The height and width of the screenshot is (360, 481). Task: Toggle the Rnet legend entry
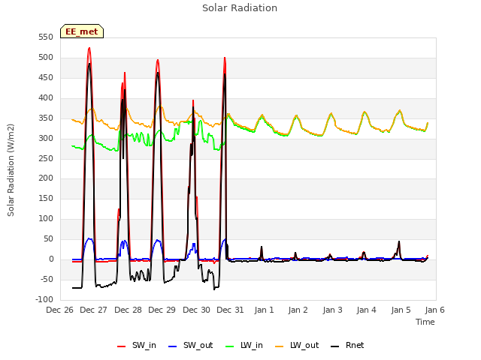(x=347, y=345)
